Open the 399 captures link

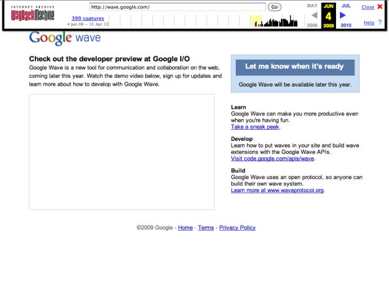click(88, 18)
